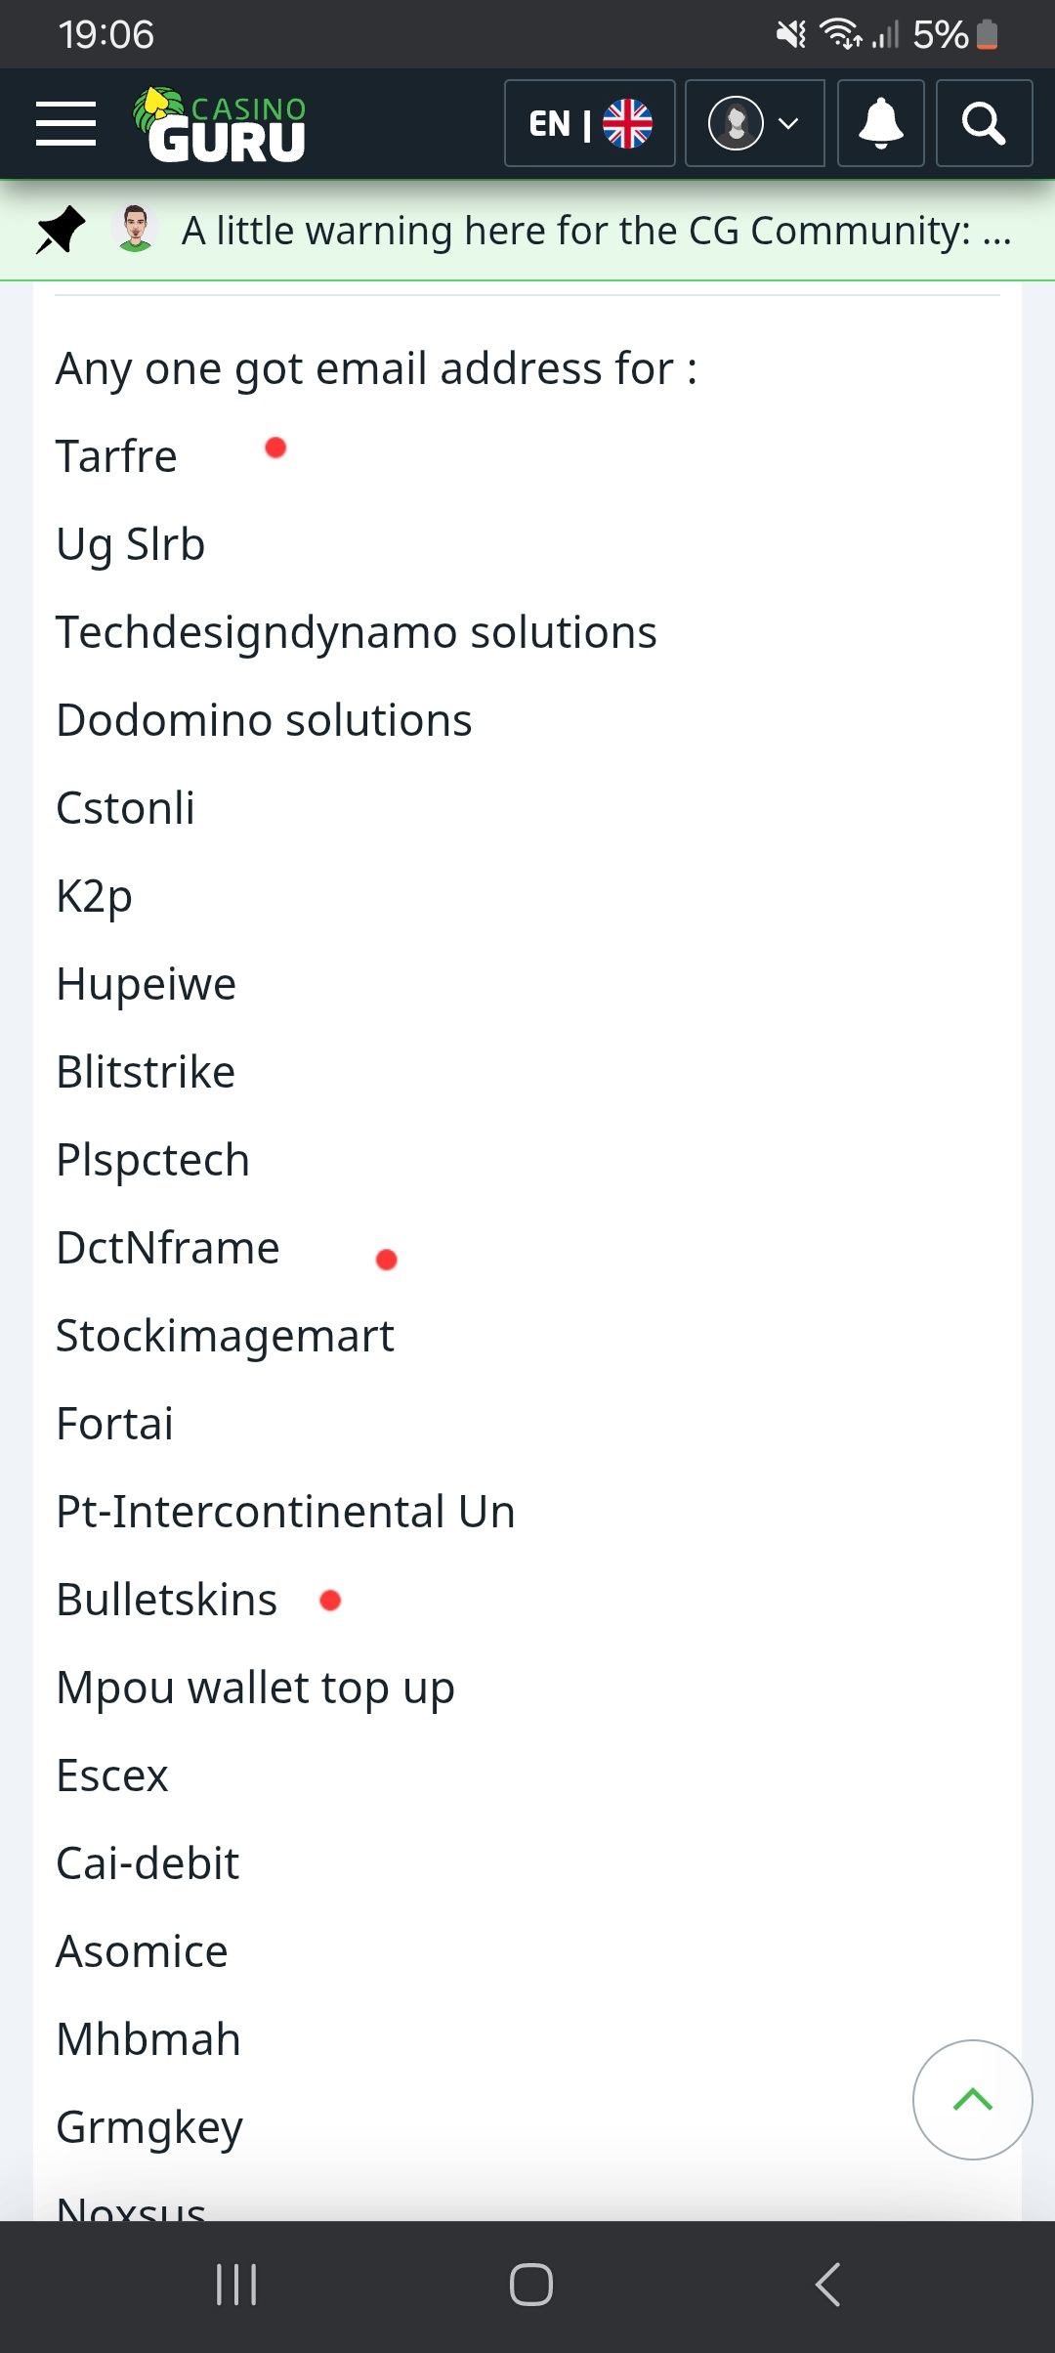Tap the red dot next to Bulletskins
Screen dimensions: 1055x2353
click(330, 1600)
